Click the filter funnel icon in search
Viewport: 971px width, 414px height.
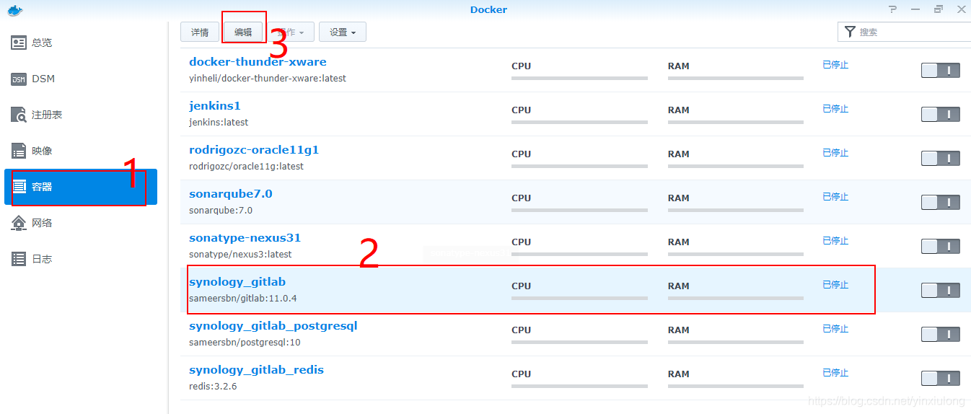tap(850, 32)
